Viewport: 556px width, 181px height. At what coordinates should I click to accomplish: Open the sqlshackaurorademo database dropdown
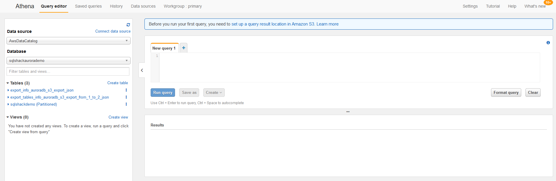[x=69, y=61]
